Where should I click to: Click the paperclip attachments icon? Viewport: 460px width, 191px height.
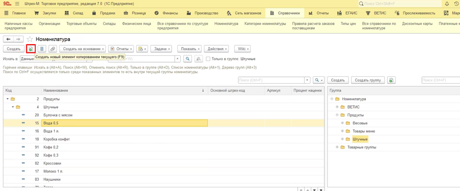pos(52,48)
